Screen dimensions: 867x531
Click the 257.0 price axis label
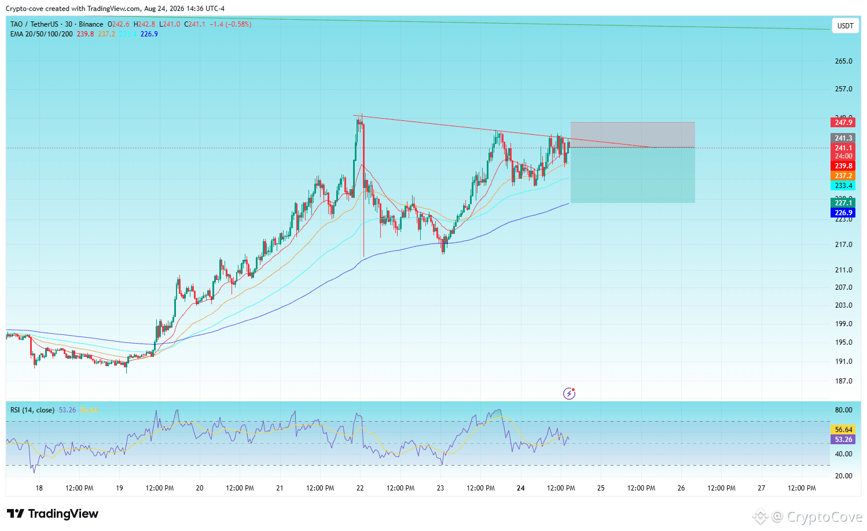(843, 89)
